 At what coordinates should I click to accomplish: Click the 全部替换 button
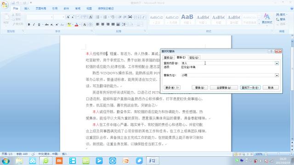tap(224, 88)
